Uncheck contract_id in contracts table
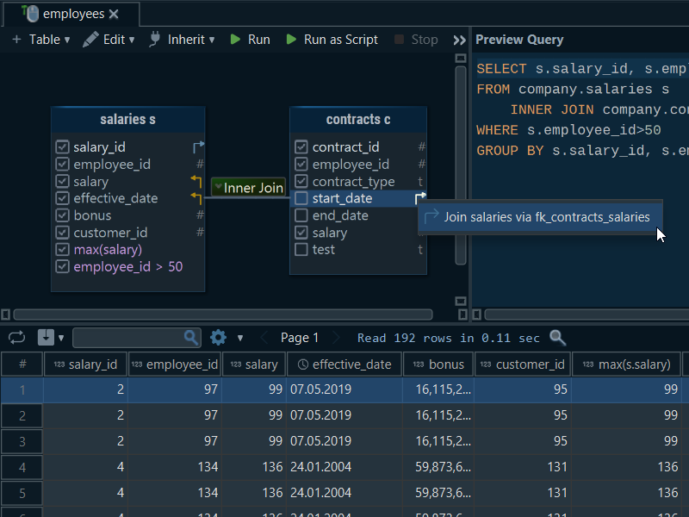Screen dimensions: 689x517 pos(301,146)
